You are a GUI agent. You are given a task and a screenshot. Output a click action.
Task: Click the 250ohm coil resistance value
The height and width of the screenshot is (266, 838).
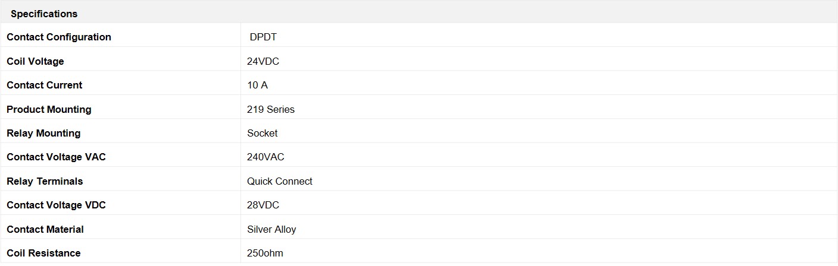pos(265,253)
